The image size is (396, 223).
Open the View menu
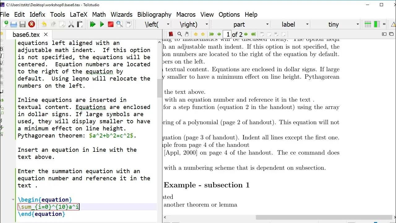[x=207, y=15]
